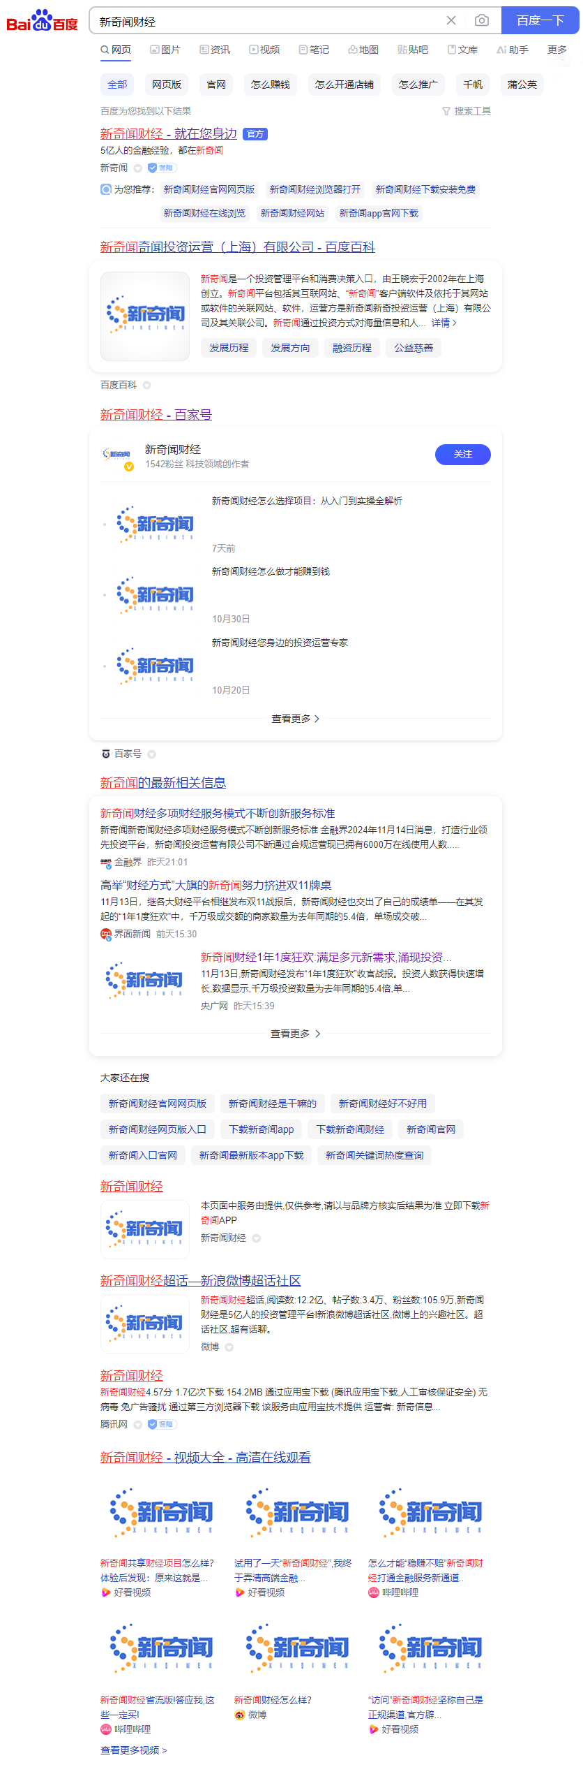Click 好看视频 icon under 共享财经项目 video
The height and width of the screenshot is (1781, 583).
[106, 1592]
